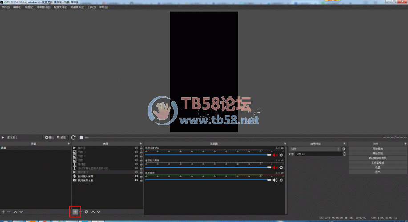Unmute the 音频输入采集 mixer channel
Screen dimensions: 408x222
coord(275,167)
